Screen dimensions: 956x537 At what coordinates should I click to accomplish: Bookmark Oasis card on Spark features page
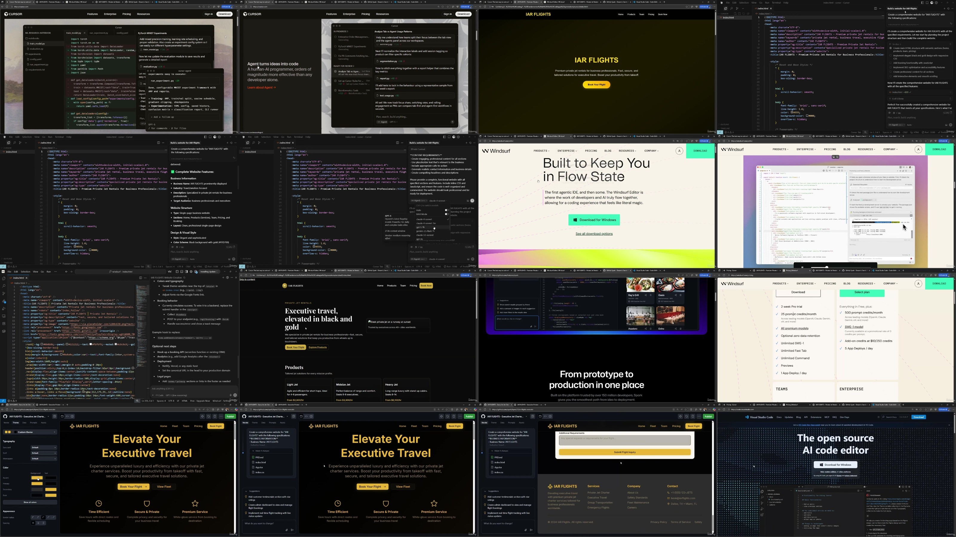[x=681, y=295]
